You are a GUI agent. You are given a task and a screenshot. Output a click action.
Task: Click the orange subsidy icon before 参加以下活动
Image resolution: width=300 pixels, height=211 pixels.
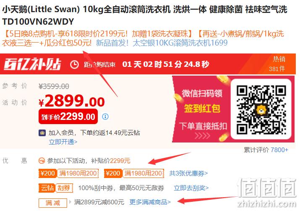pyautogui.click(x=42, y=161)
